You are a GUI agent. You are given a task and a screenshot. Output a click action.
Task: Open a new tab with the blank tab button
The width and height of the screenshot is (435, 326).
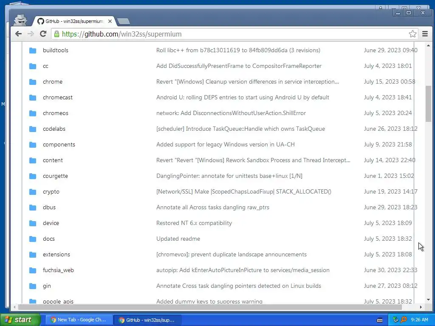pyautogui.click(x=124, y=21)
